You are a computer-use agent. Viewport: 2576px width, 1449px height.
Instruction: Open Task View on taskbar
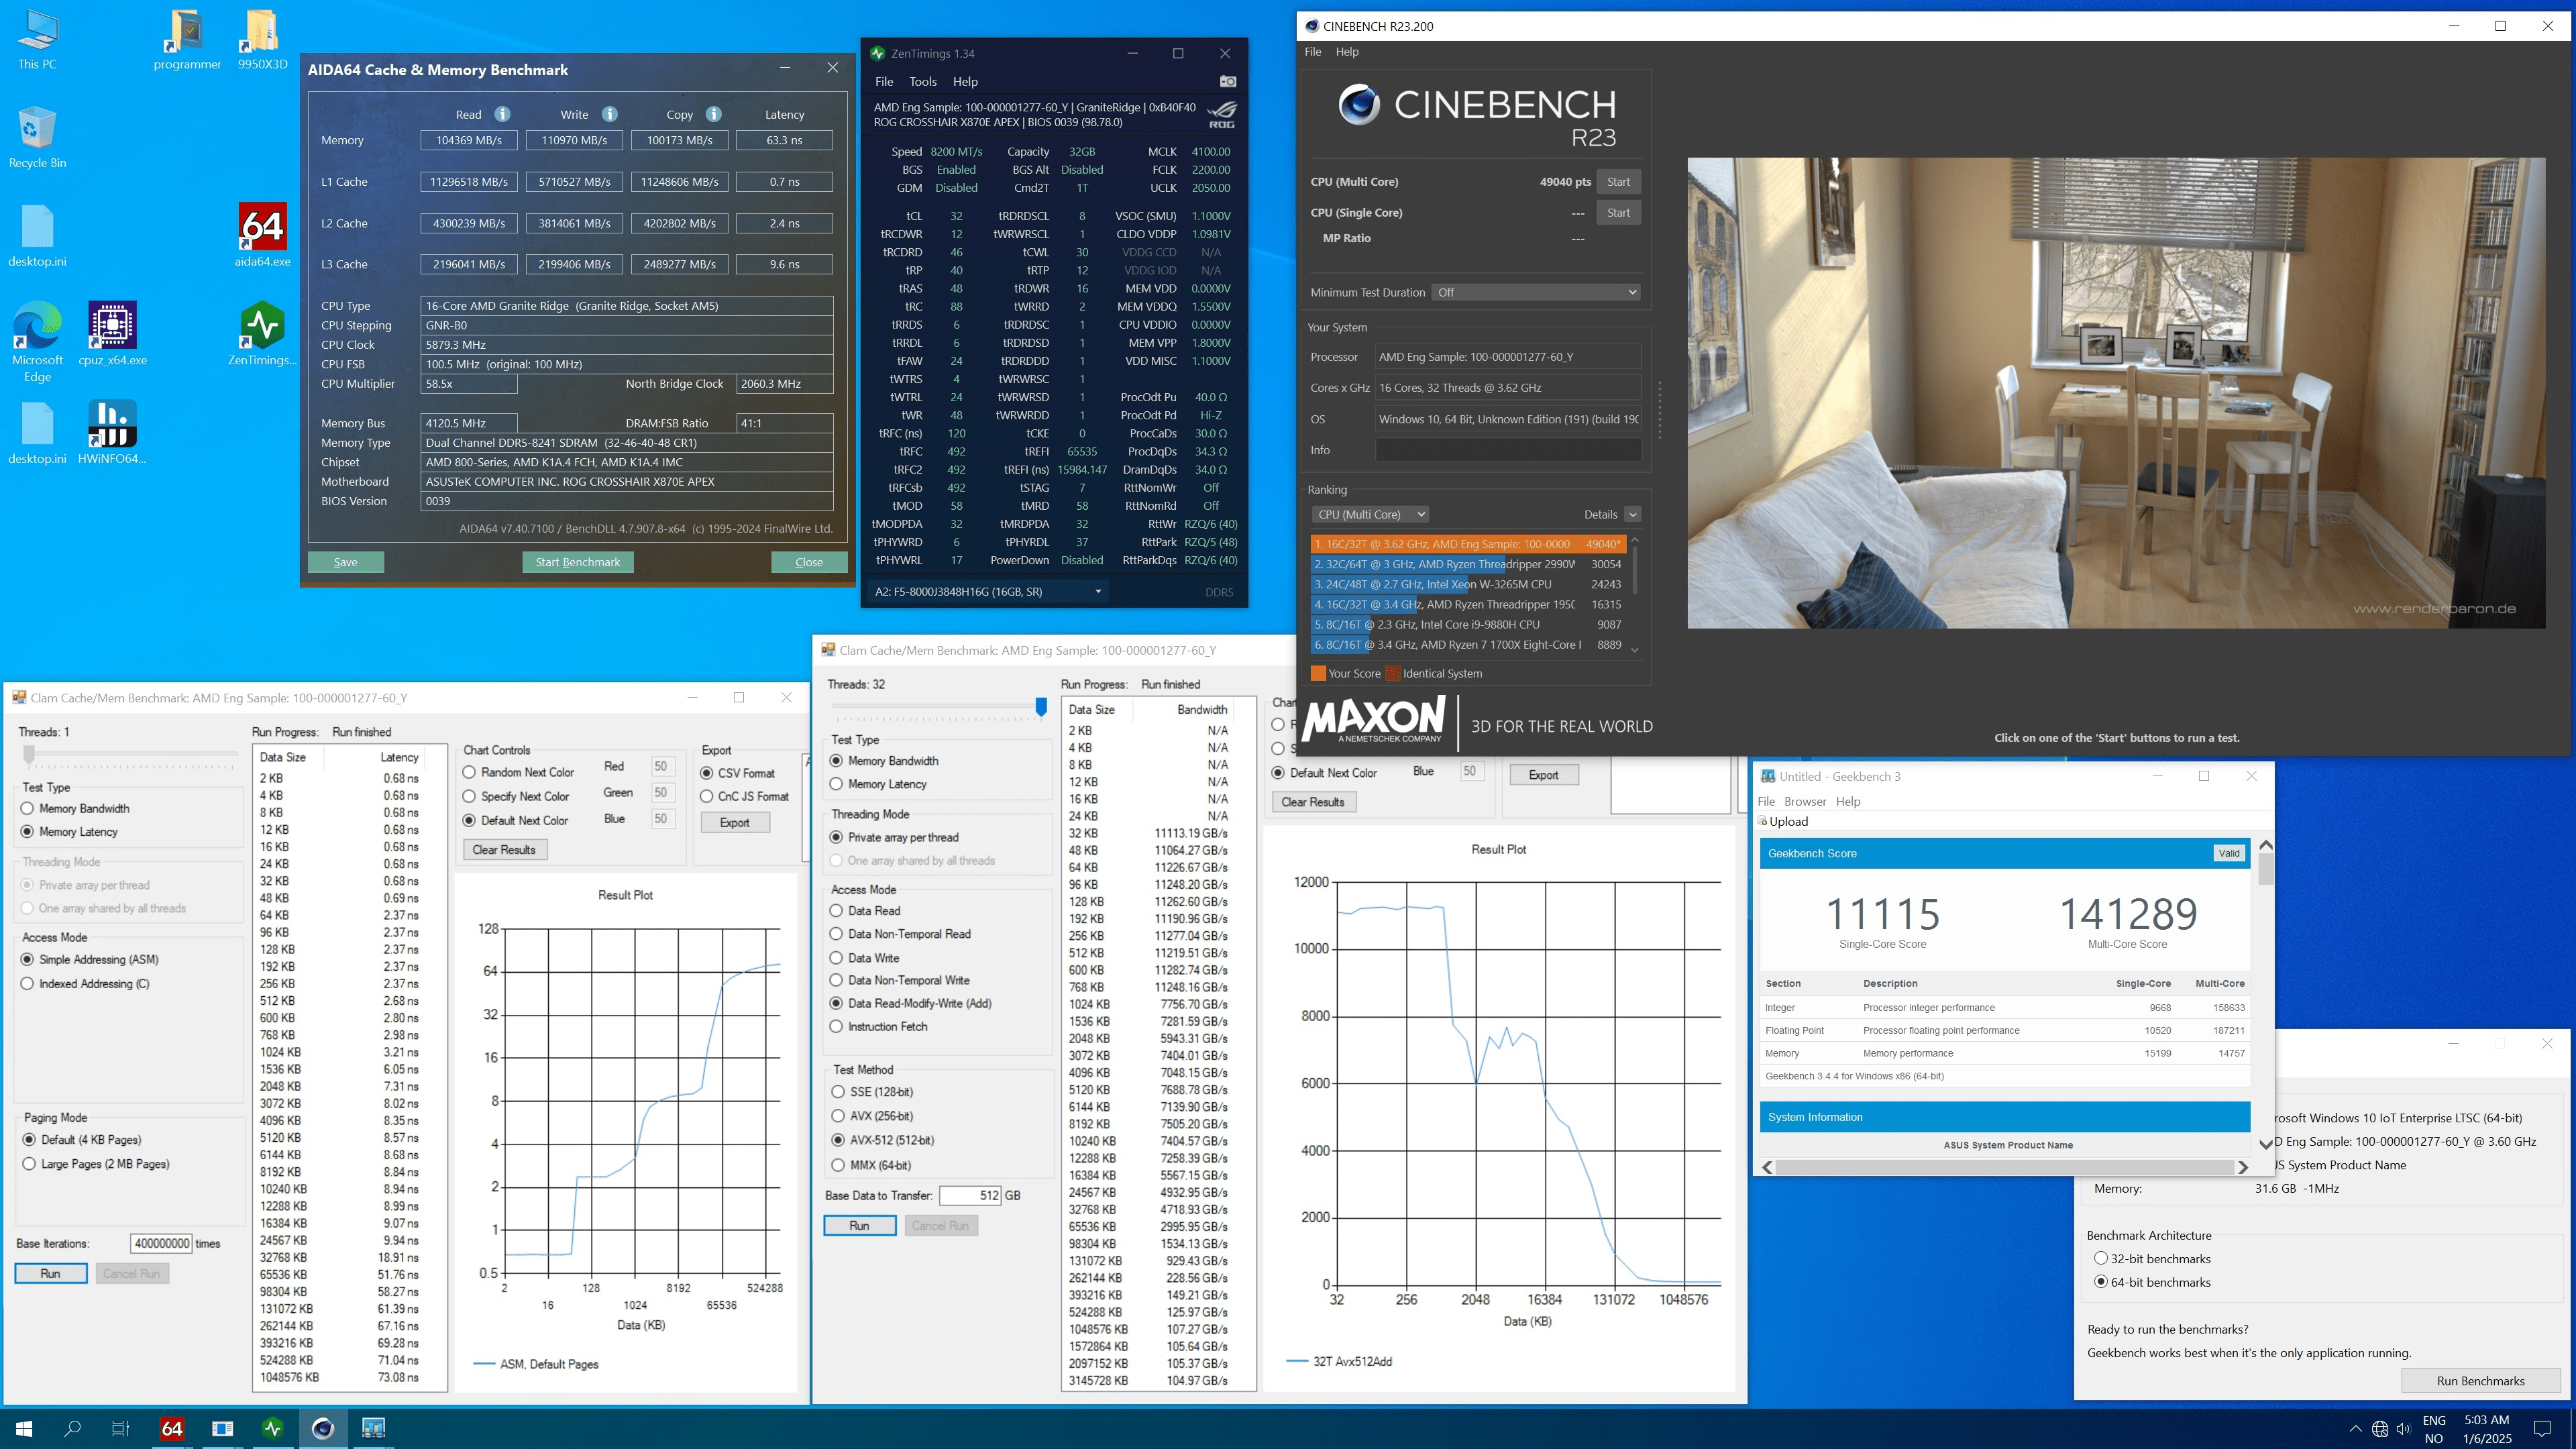(120, 1428)
